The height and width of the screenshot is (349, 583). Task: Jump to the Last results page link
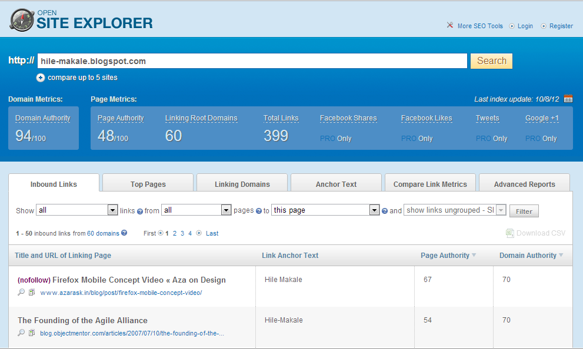click(212, 233)
